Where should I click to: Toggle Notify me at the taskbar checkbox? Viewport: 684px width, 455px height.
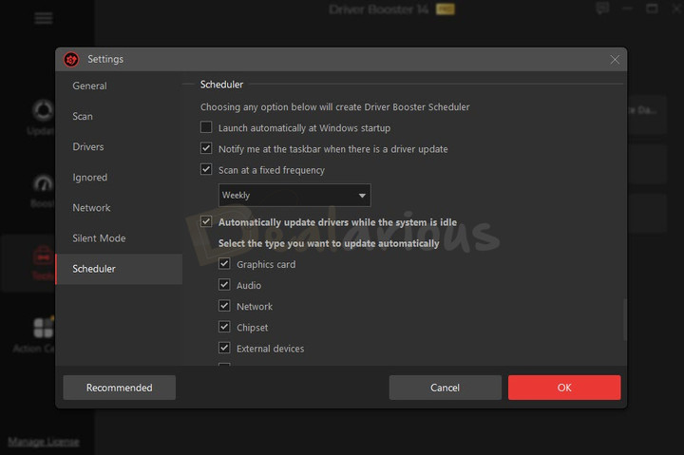(206, 148)
